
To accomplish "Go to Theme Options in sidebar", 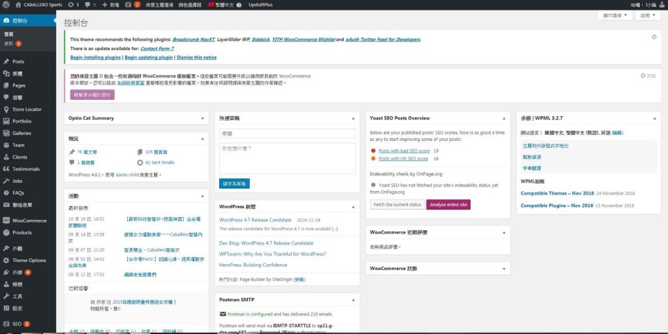I will [x=28, y=260].
